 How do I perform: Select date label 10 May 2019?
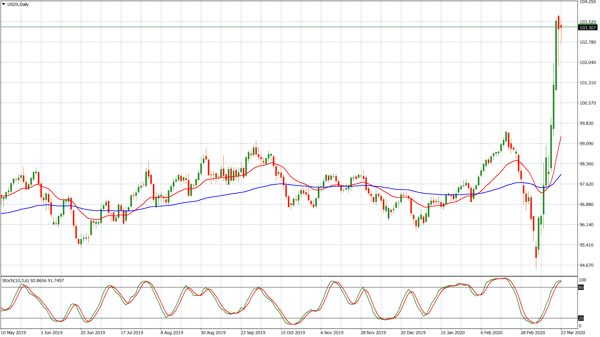pyautogui.click(x=13, y=333)
